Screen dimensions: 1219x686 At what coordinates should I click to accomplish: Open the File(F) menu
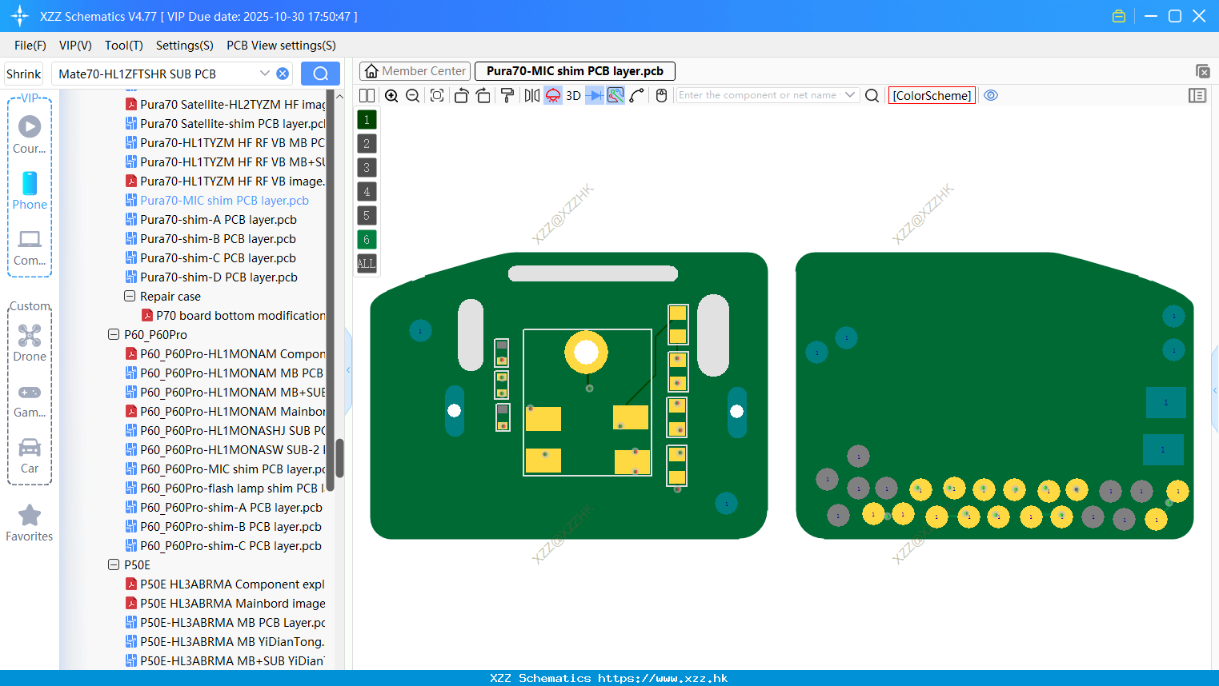point(30,46)
